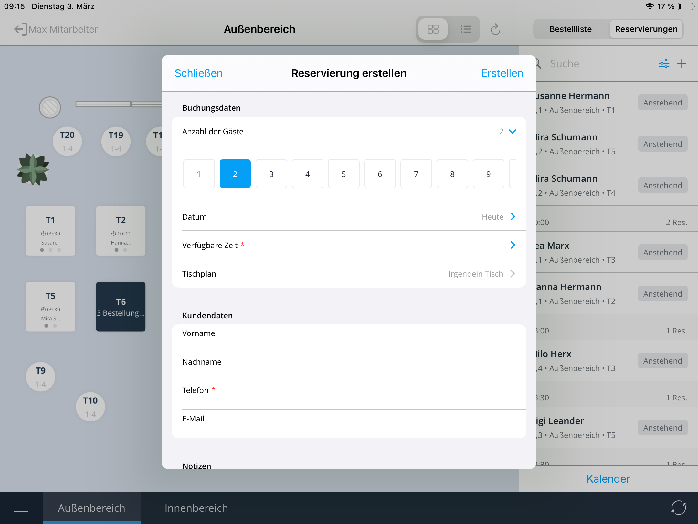
Task: Switch to Bestellliste tab
Action: click(x=570, y=29)
